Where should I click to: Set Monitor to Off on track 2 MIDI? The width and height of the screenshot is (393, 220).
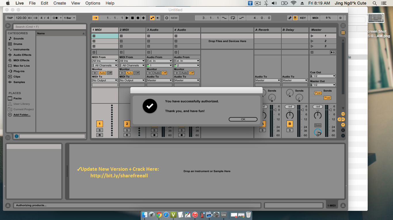137,73
